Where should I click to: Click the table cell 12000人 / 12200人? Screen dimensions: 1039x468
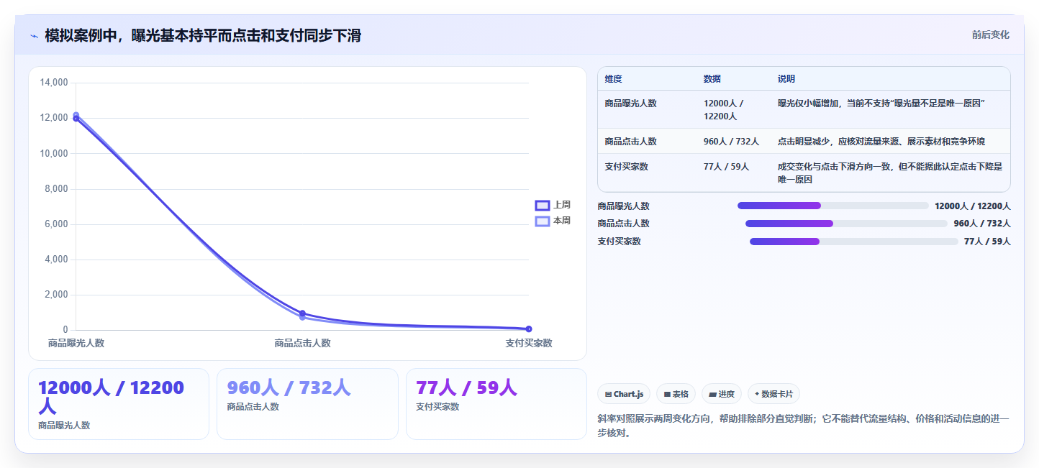[x=724, y=109]
